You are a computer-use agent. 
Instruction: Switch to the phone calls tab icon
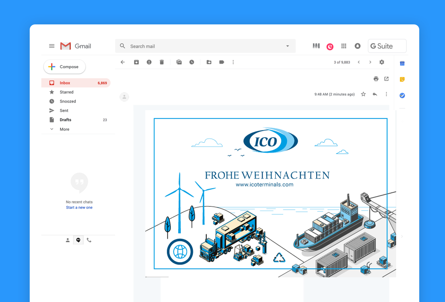pyautogui.click(x=89, y=240)
